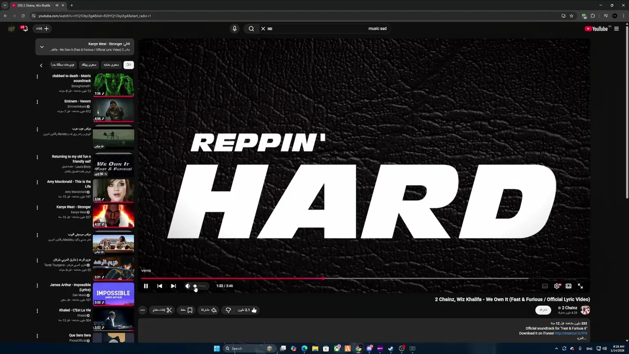629x354 pixels.
Task: Open the Create video plus button
Action: [x=43, y=29]
